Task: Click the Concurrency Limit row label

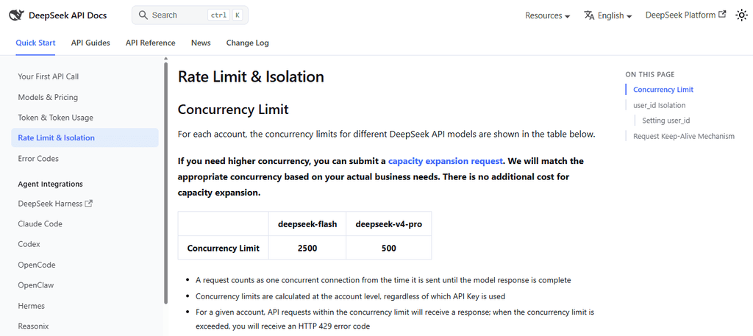Action: 224,249
